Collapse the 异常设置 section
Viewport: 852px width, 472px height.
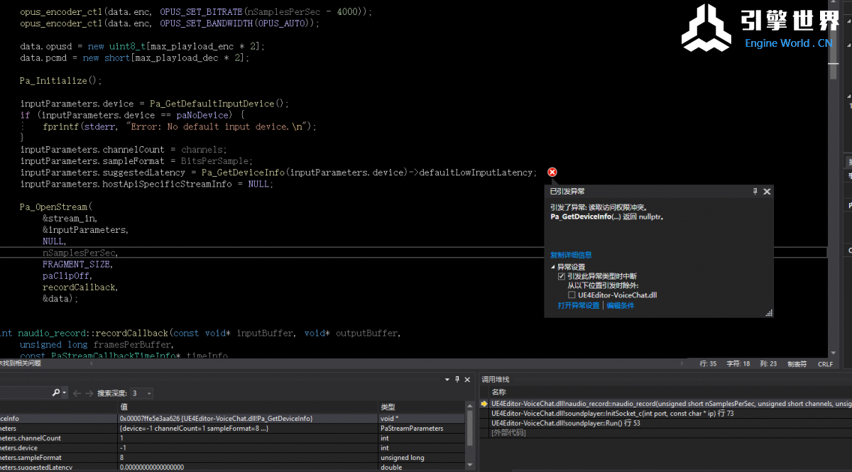(554, 267)
